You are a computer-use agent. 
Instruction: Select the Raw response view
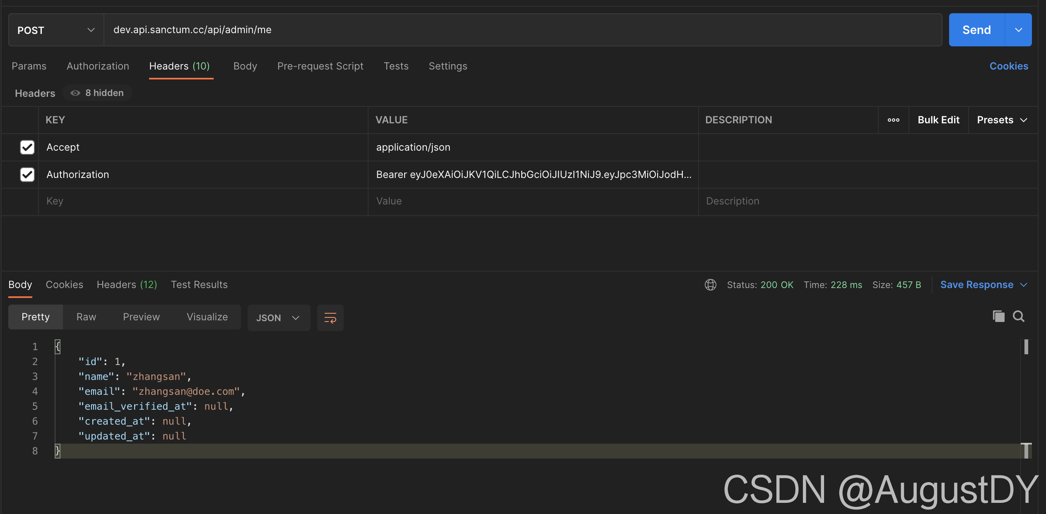coord(86,317)
